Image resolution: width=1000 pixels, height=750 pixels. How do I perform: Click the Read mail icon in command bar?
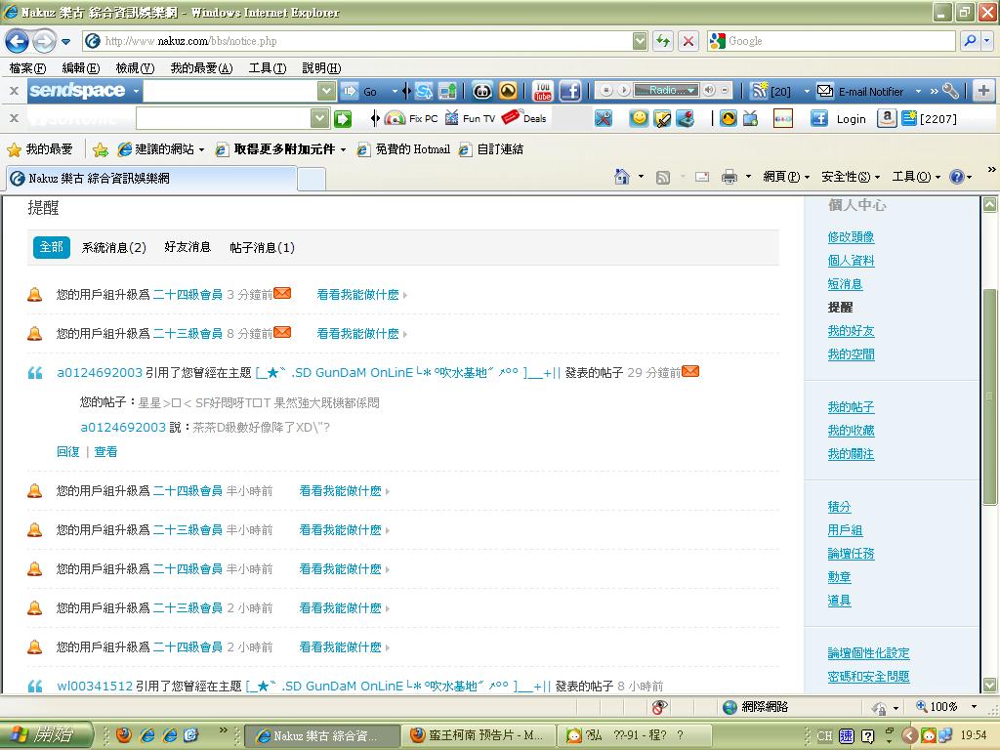701,177
